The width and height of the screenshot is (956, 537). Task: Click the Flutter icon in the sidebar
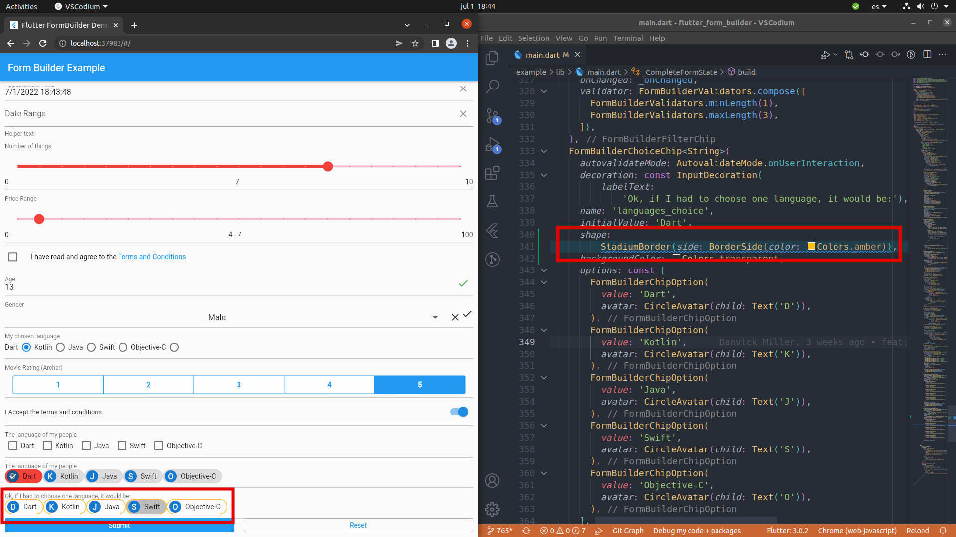tap(492, 230)
